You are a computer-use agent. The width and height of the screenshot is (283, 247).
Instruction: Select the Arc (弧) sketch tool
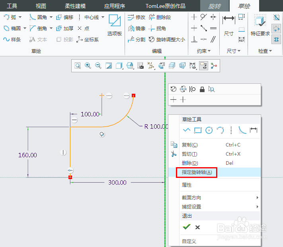point(10,17)
